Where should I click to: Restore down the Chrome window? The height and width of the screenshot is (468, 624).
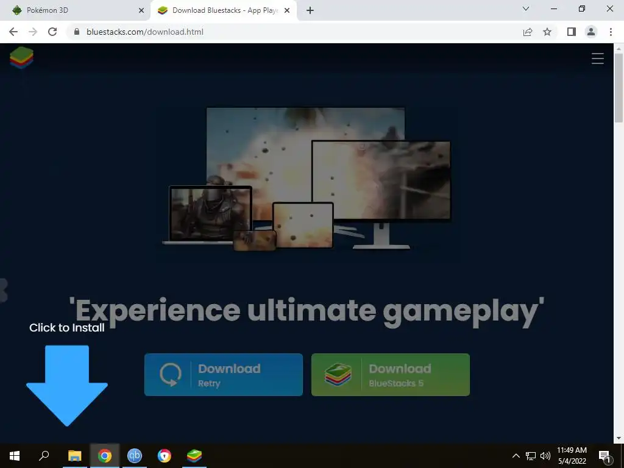point(582,9)
